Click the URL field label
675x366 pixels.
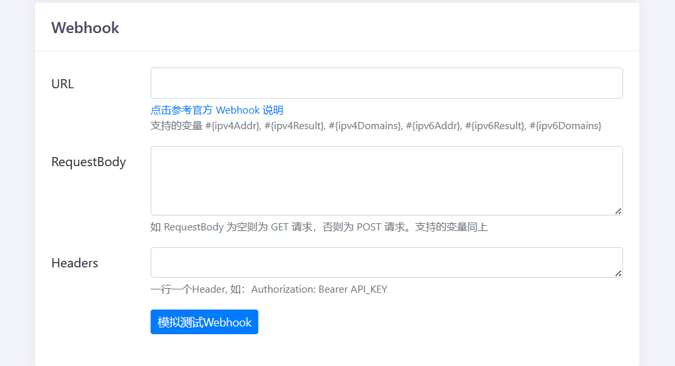62,84
